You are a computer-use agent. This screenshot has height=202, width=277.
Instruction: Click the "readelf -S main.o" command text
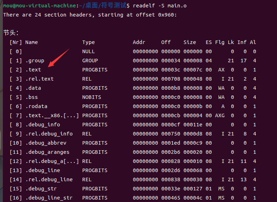161,6
